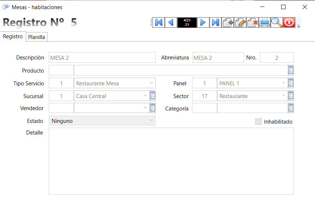Select the Registro tab

(x=13, y=36)
